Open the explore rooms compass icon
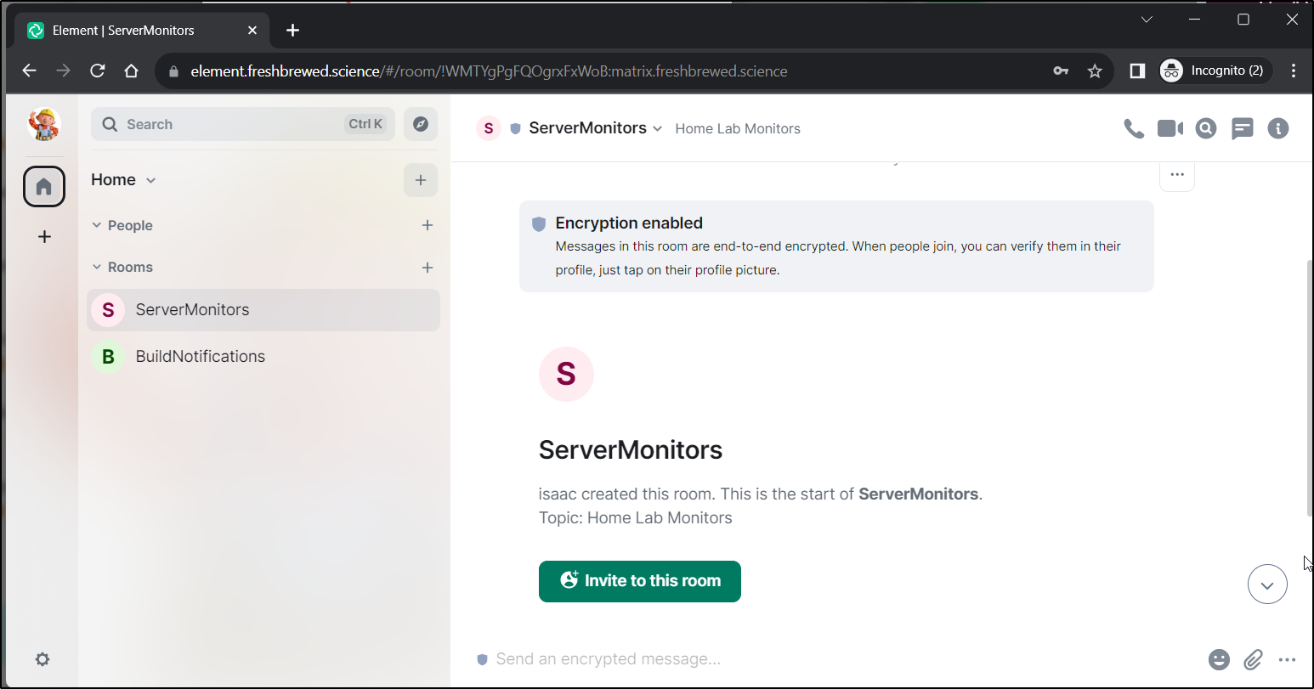Viewport: 1314px width, 689px height. (x=421, y=124)
